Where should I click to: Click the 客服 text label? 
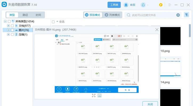133,5
